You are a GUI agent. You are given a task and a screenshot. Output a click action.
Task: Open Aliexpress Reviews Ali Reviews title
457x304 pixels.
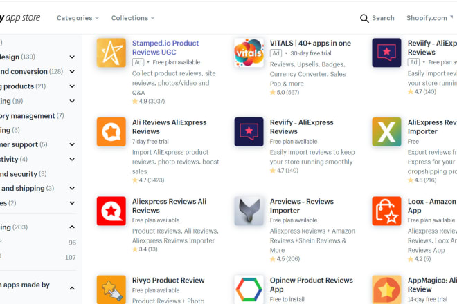tap(170, 206)
